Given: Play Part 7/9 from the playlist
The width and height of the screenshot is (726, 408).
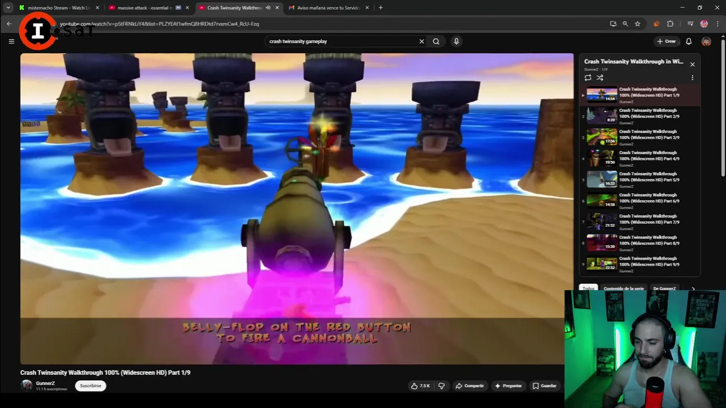Looking at the screenshot, I should click(x=640, y=222).
